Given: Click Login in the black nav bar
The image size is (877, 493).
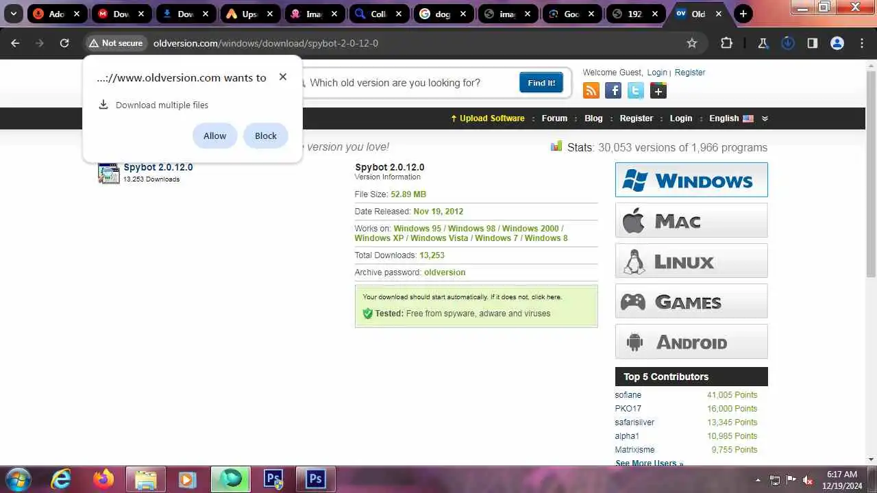Looking at the screenshot, I should click(x=681, y=118).
